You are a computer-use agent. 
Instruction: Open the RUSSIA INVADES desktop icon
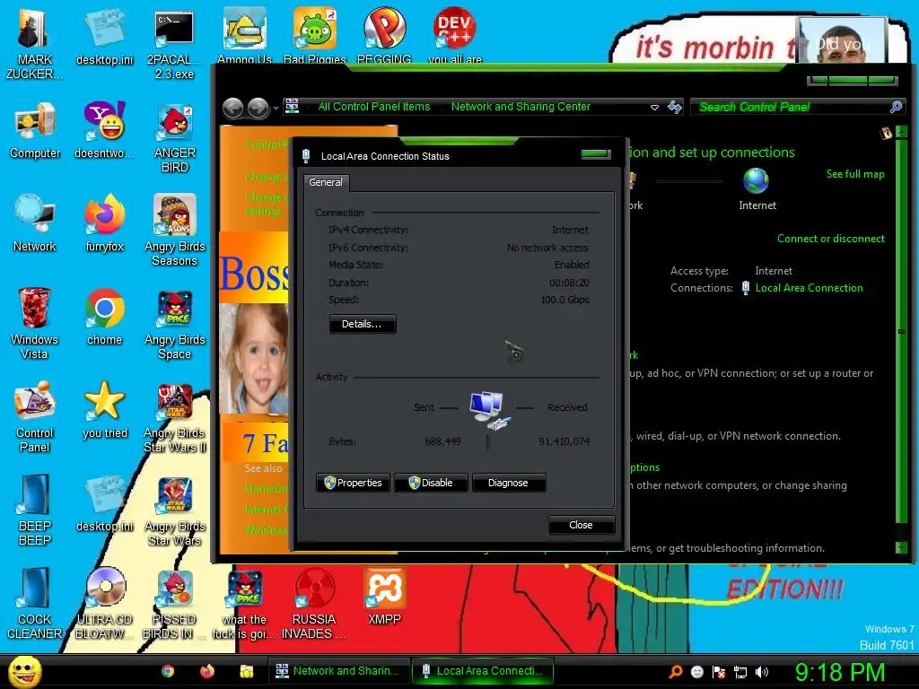click(x=314, y=604)
